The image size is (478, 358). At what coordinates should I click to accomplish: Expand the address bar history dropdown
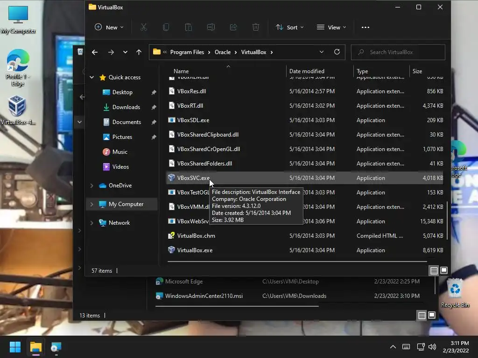tap(321, 52)
